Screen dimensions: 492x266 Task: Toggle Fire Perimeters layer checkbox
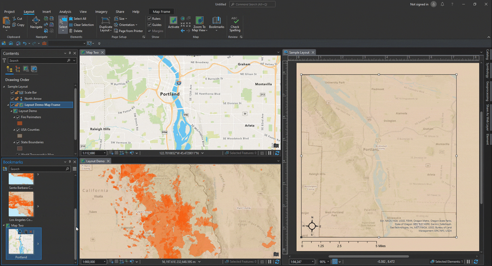point(18,117)
